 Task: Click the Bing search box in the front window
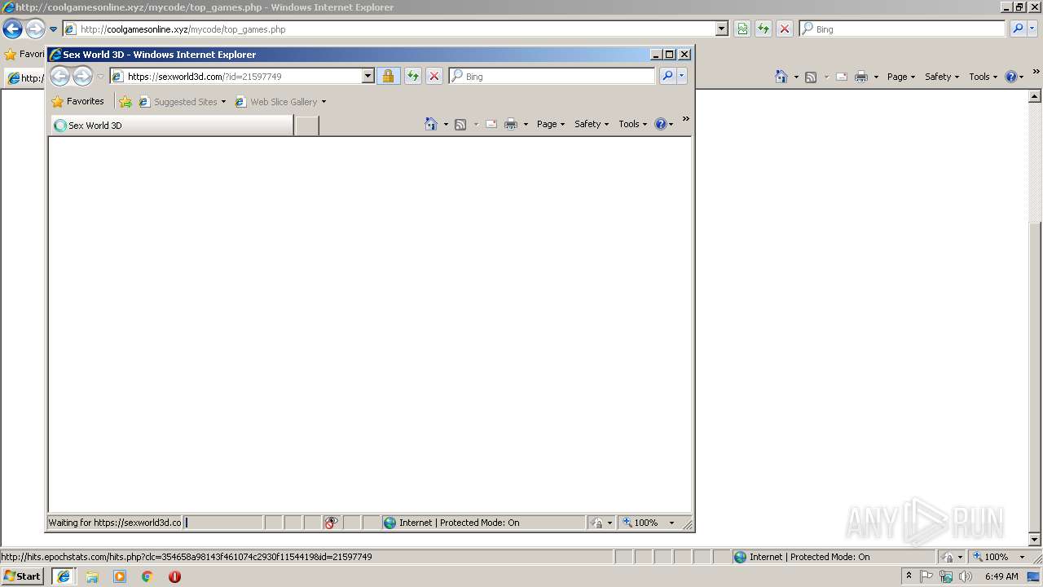click(x=552, y=76)
